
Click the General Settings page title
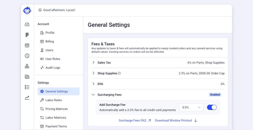click(109, 25)
